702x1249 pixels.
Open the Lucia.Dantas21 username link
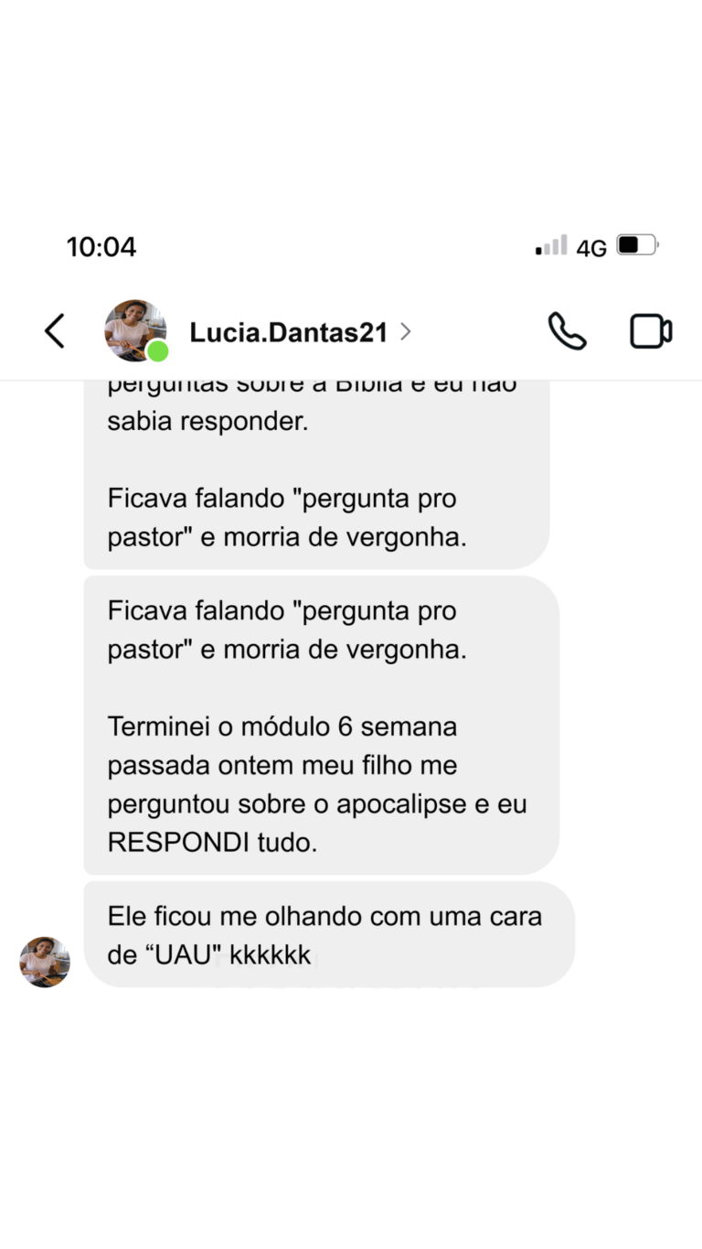pyautogui.click(x=289, y=332)
